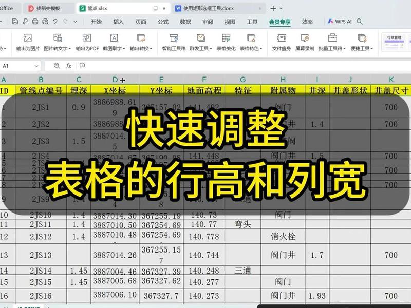Image resolution: width=411 pixels, height=308 pixels.
Task: Click the formula bar zoom icon
Action: click(57, 66)
